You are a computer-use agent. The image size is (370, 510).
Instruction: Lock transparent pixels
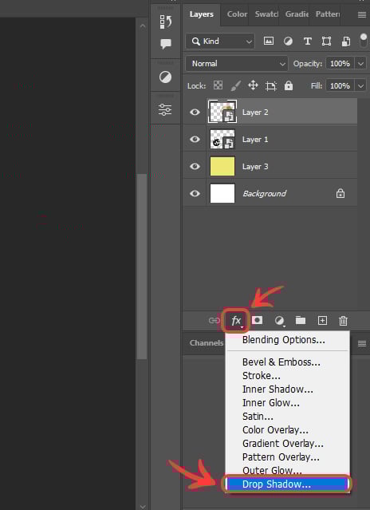(218, 85)
